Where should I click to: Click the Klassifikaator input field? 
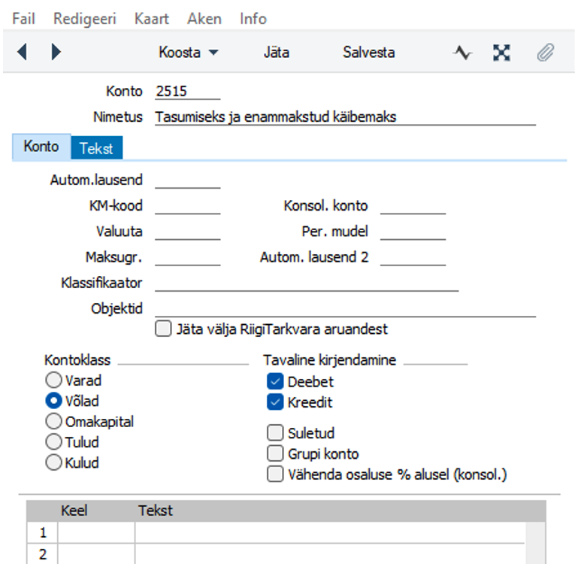pos(307,283)
